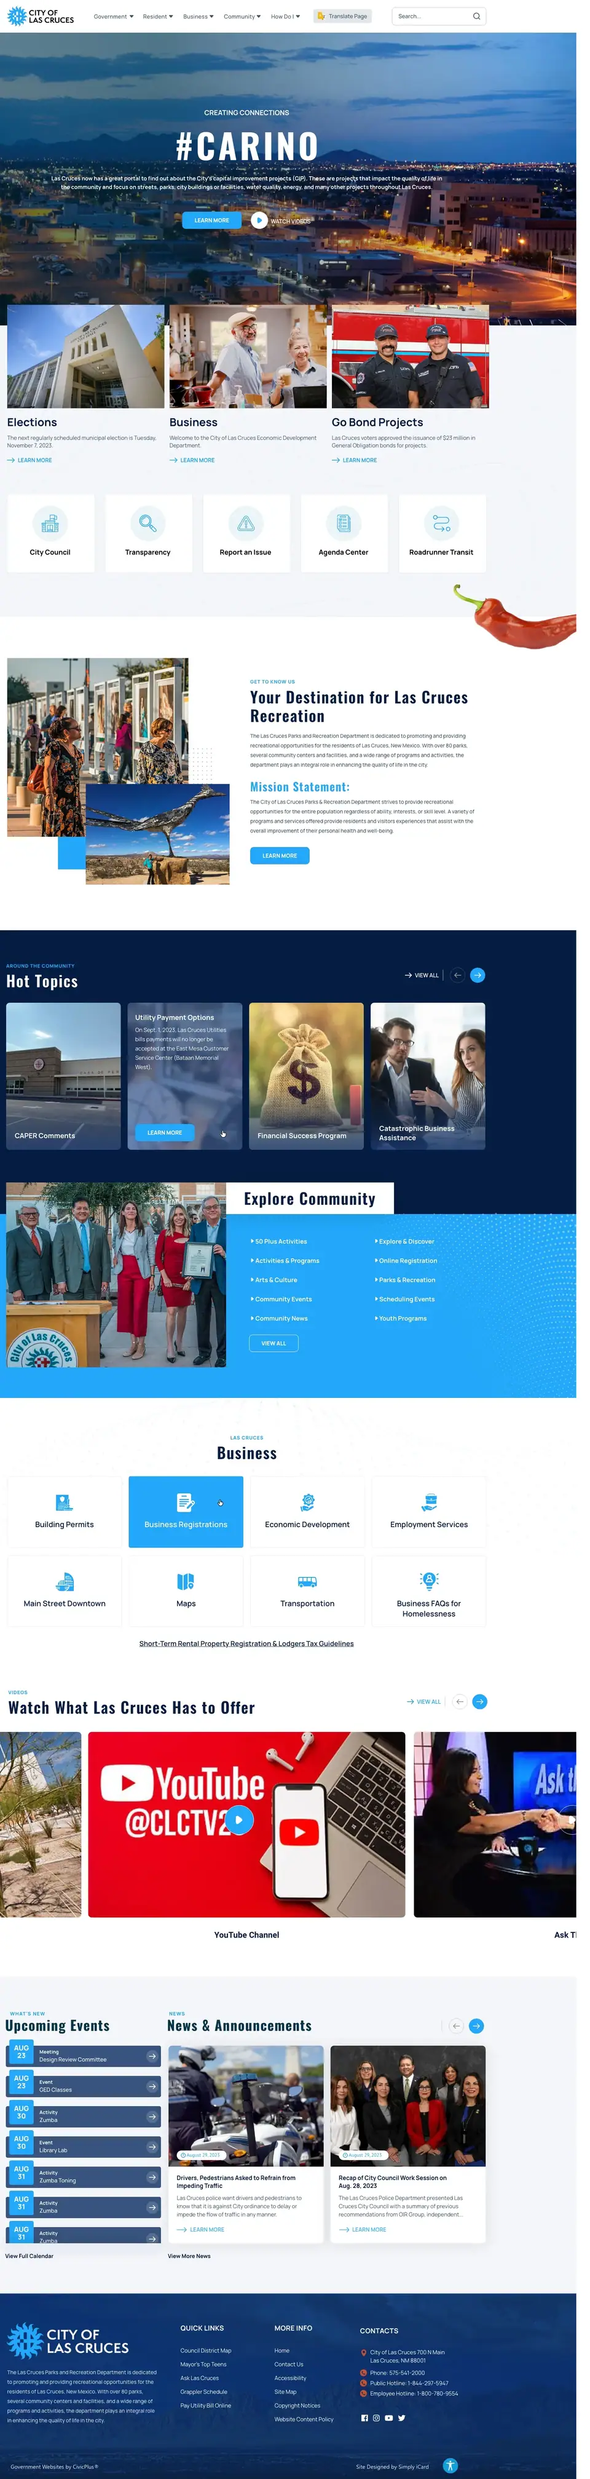590x2479 pixels.
Task: Click the arrow on the GED Classes event
Action: coord(152,2086)
